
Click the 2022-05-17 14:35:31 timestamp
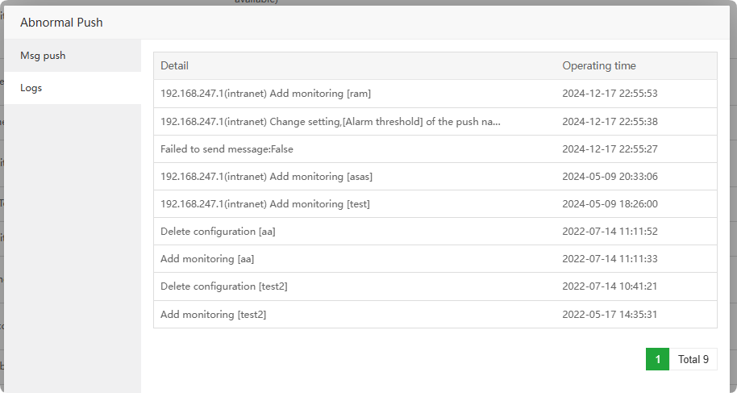tap(610, 315)
